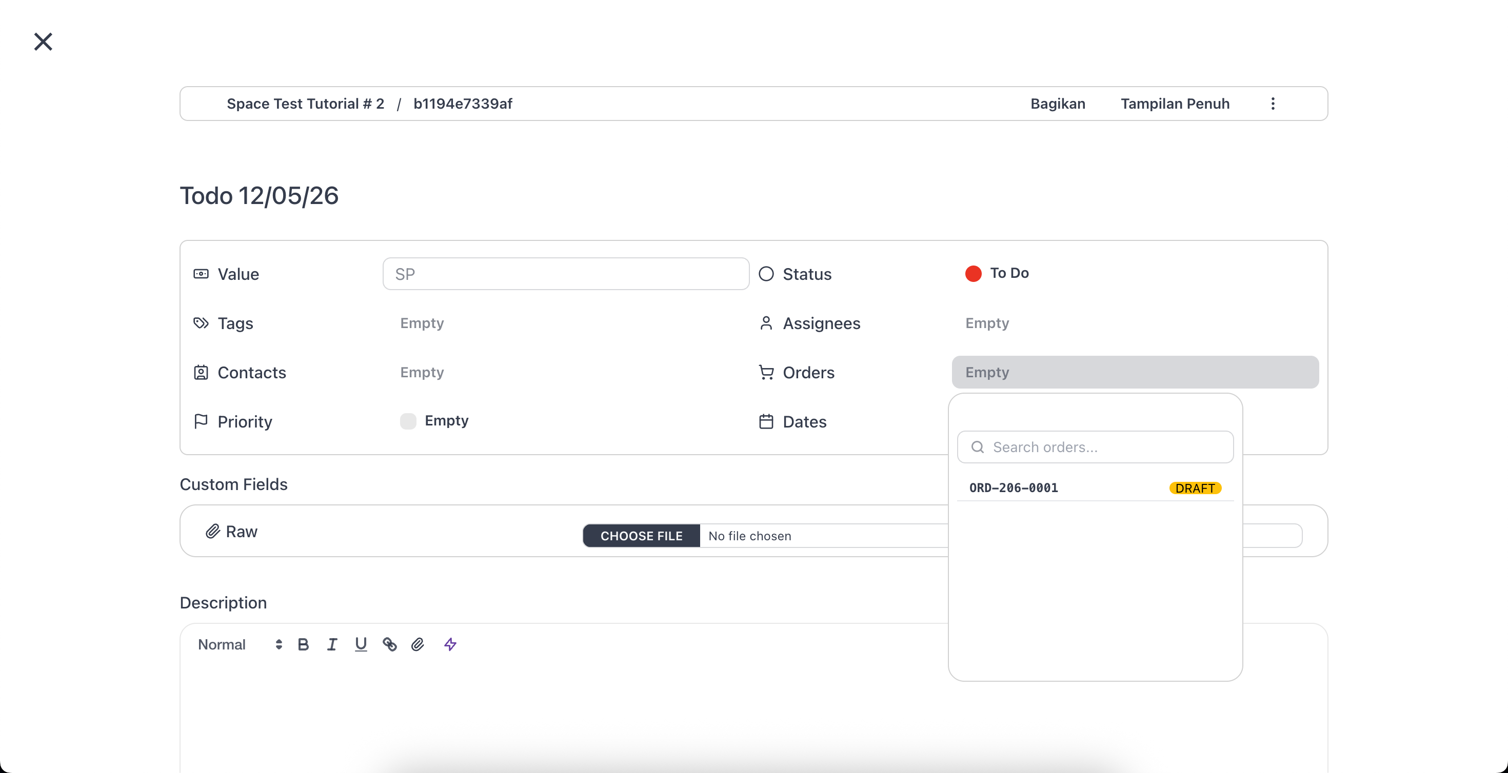Click the red To Do status dot
Image resolution: width=1508 pixels, height=773 pixels.
tap(973, 273)
